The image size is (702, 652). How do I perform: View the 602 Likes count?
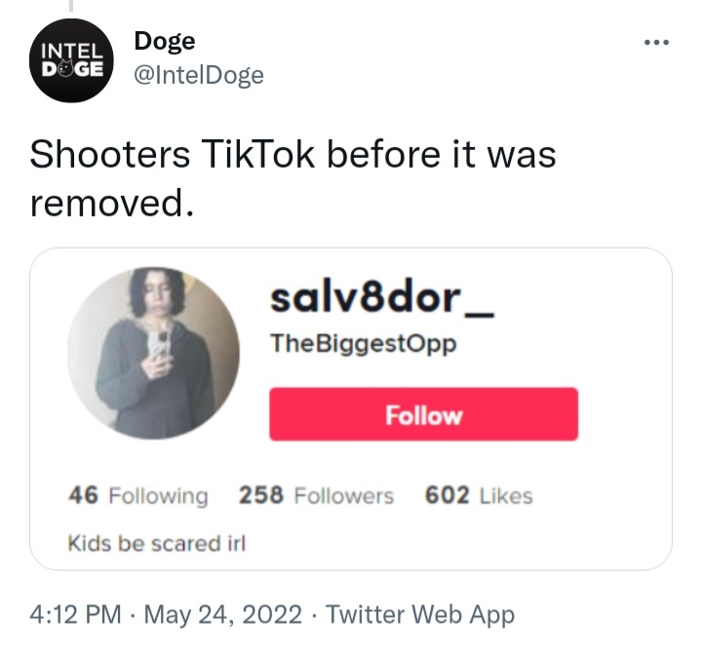coord(479,495)
